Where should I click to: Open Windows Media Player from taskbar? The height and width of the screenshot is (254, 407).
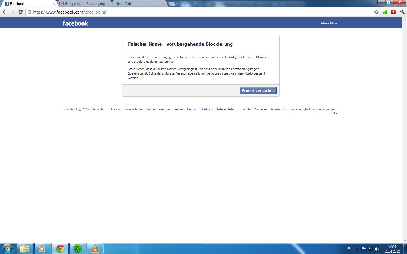click(x=42, y=249)
